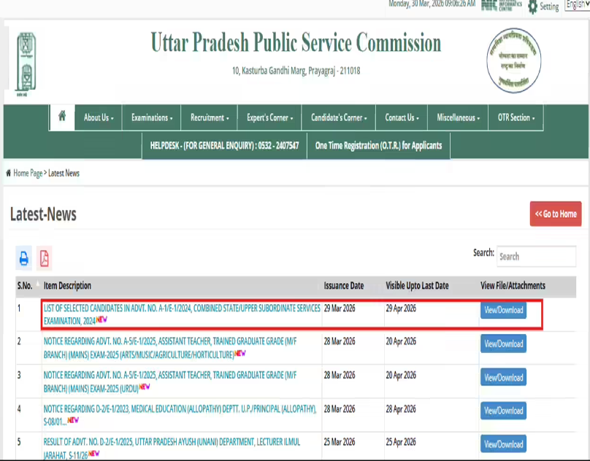Click inside the Search input box
This screenshot has width=590, height=461.
(536, 256)
